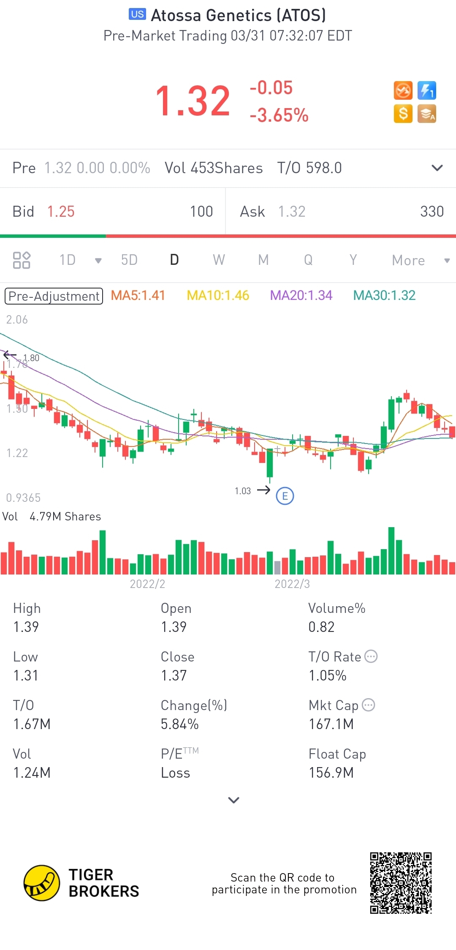
Task: Tap the Mkt Cap 167.1M value
Action: [x=331, y=724]
